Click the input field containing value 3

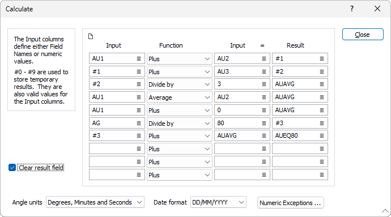pyautogui.click(x=242, y=84)
